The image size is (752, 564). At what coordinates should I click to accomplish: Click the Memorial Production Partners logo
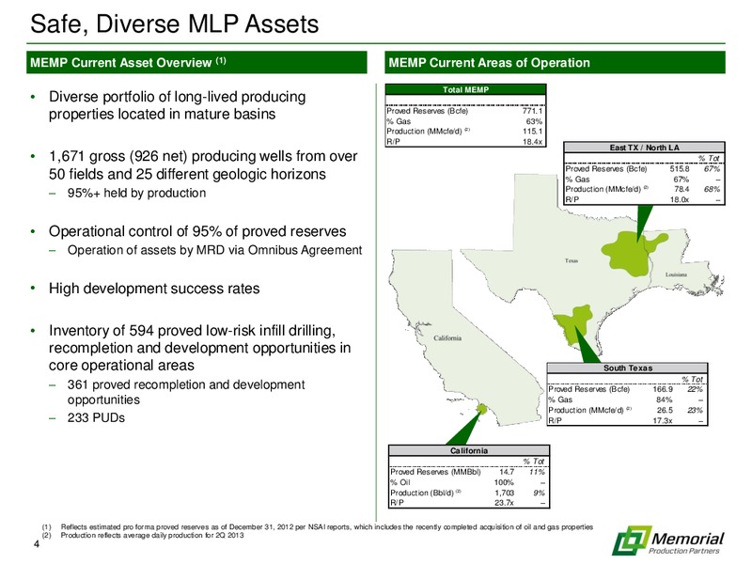point(667,540)
